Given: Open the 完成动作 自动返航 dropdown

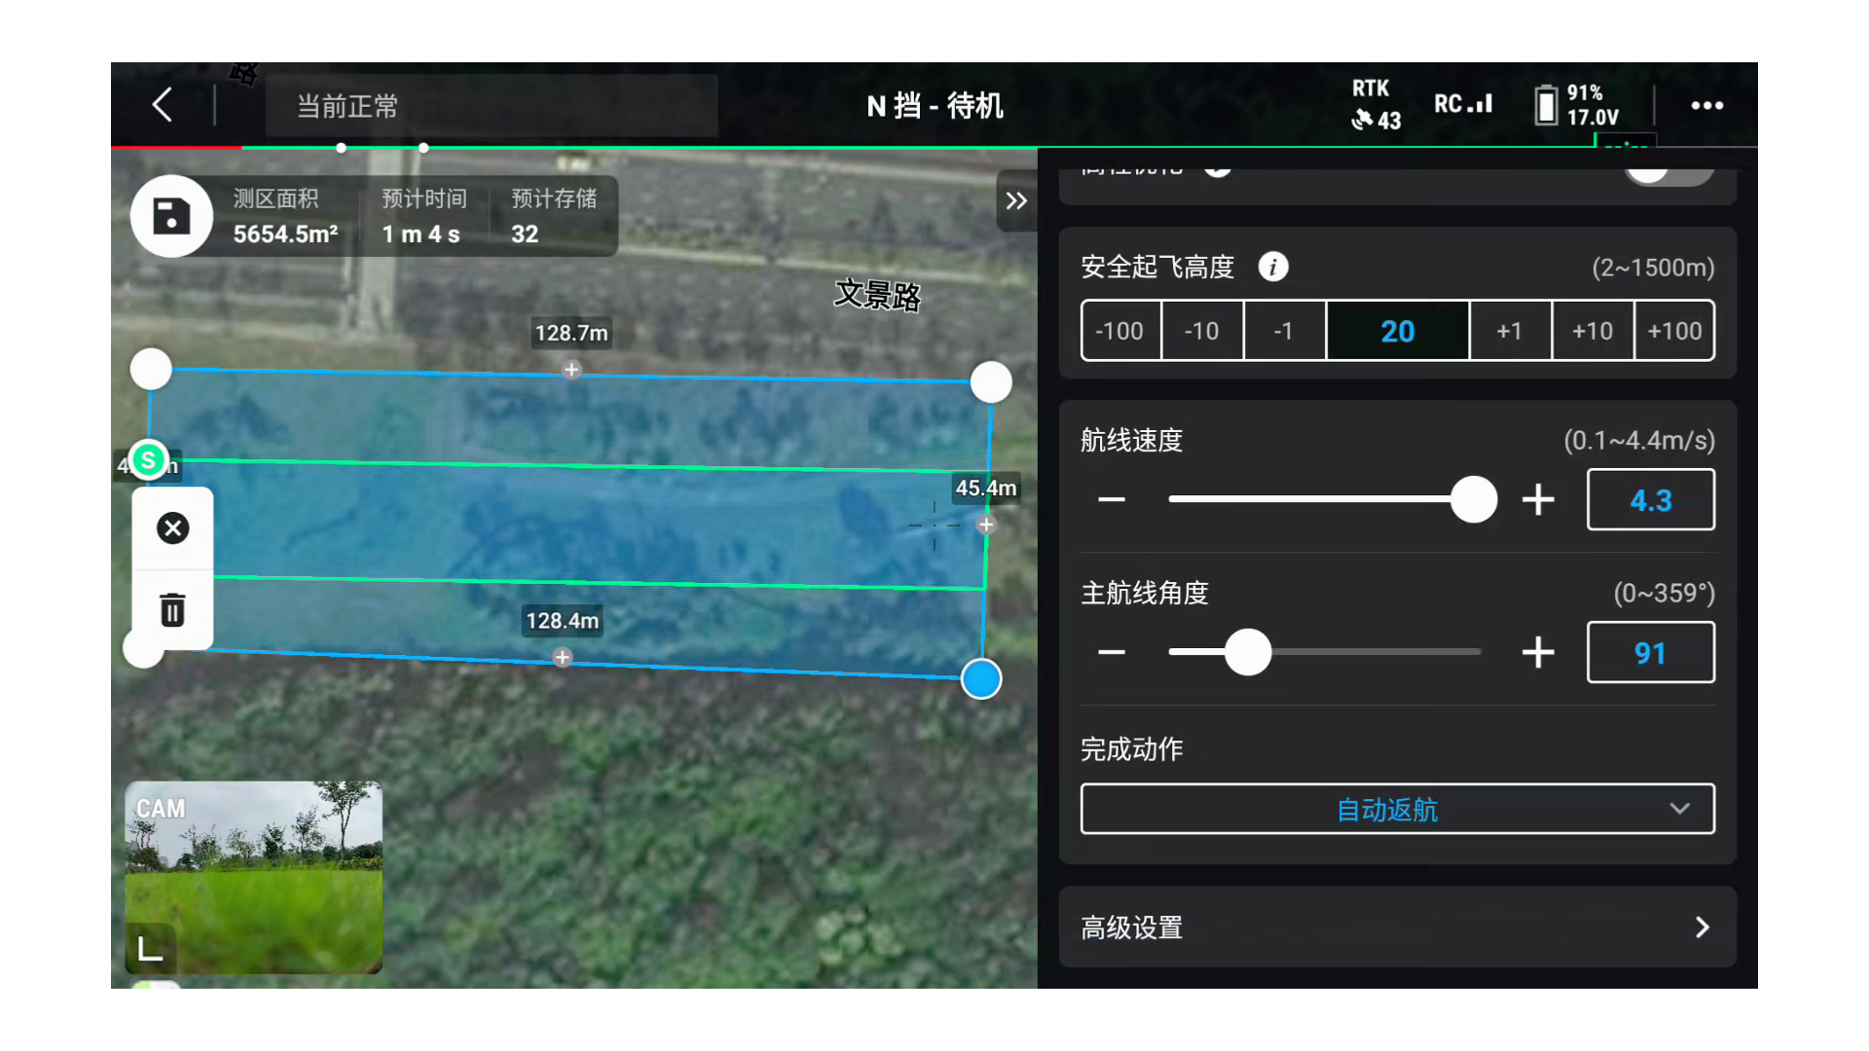Looking at the screenshot, I should [x=1397, y=809].
